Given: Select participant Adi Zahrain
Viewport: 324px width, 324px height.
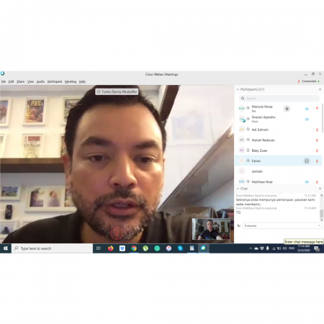Looking at the screenshot, I should (278, 130).
